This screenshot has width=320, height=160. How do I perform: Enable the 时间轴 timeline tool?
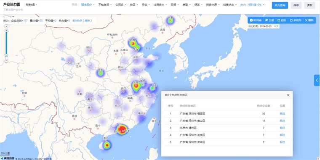pyautogui.click(x=256, y=20)
